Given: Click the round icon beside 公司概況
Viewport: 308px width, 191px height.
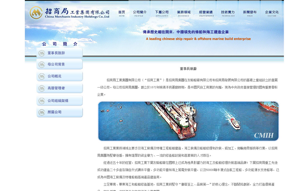Looking at the screenshot, I should 42,76.
